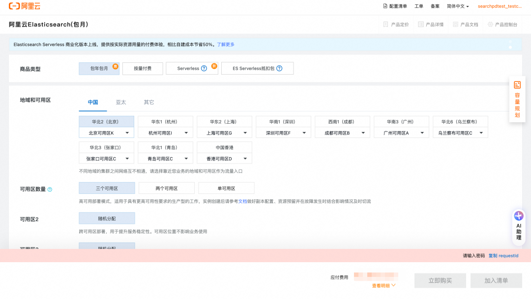Select 包年包月 product type

coord(99,69)
